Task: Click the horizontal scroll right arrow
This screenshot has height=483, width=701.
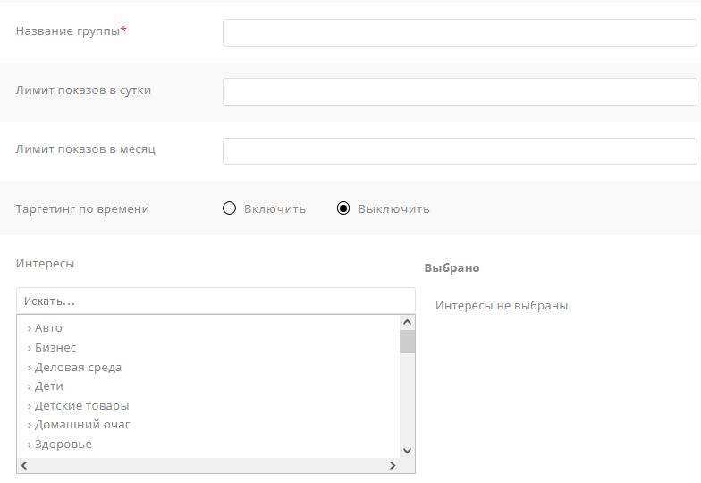Action: [392, 466]
